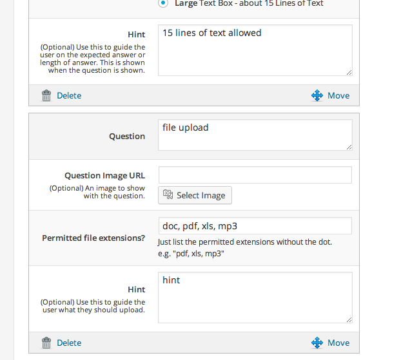This screenshot has height=360, width=401.
Task: Click the Question Image URL input field
Action: click(x=255, y=175)
